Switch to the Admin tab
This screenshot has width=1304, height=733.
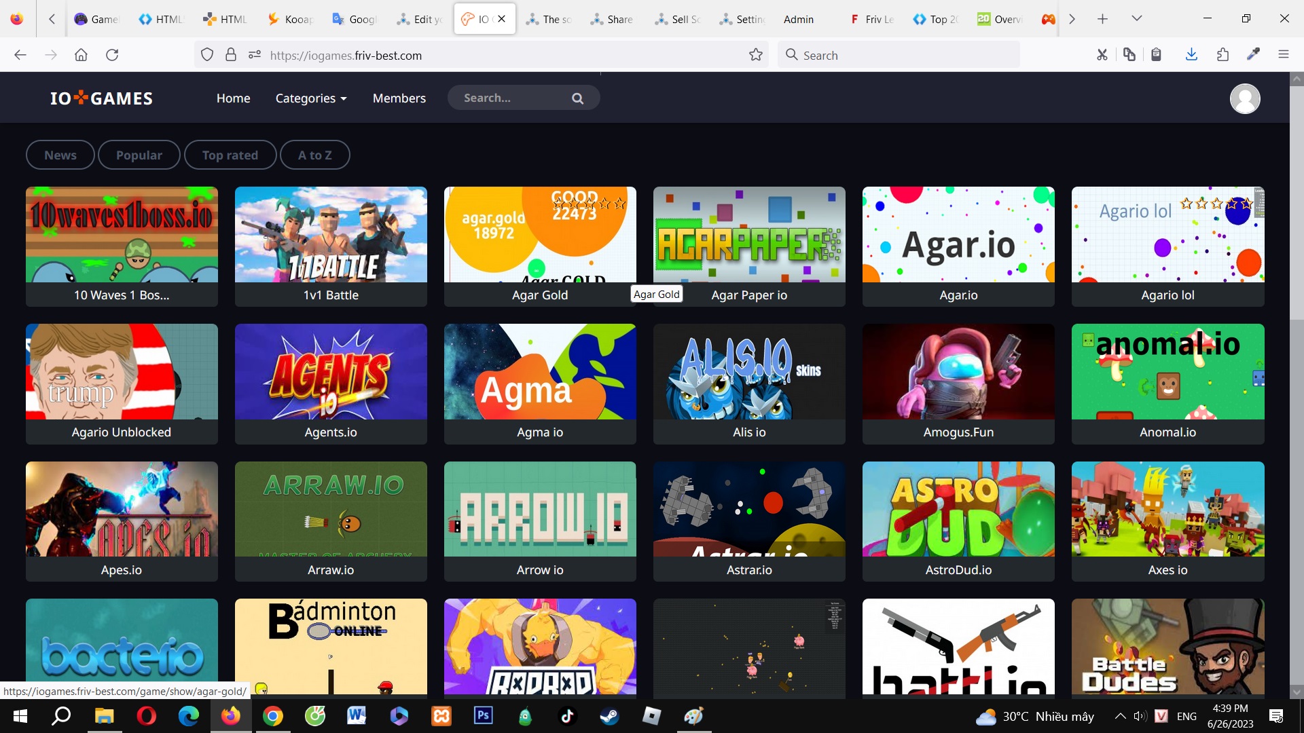pos(799,19)
